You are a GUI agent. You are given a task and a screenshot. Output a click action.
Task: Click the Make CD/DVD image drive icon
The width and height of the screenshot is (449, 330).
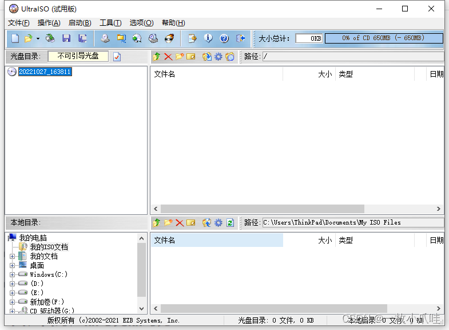point(105,38)
